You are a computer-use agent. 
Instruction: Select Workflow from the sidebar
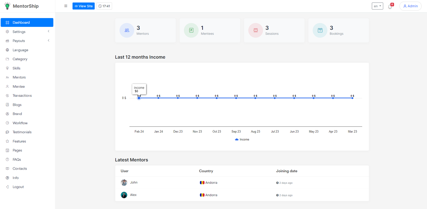[20, 123]
